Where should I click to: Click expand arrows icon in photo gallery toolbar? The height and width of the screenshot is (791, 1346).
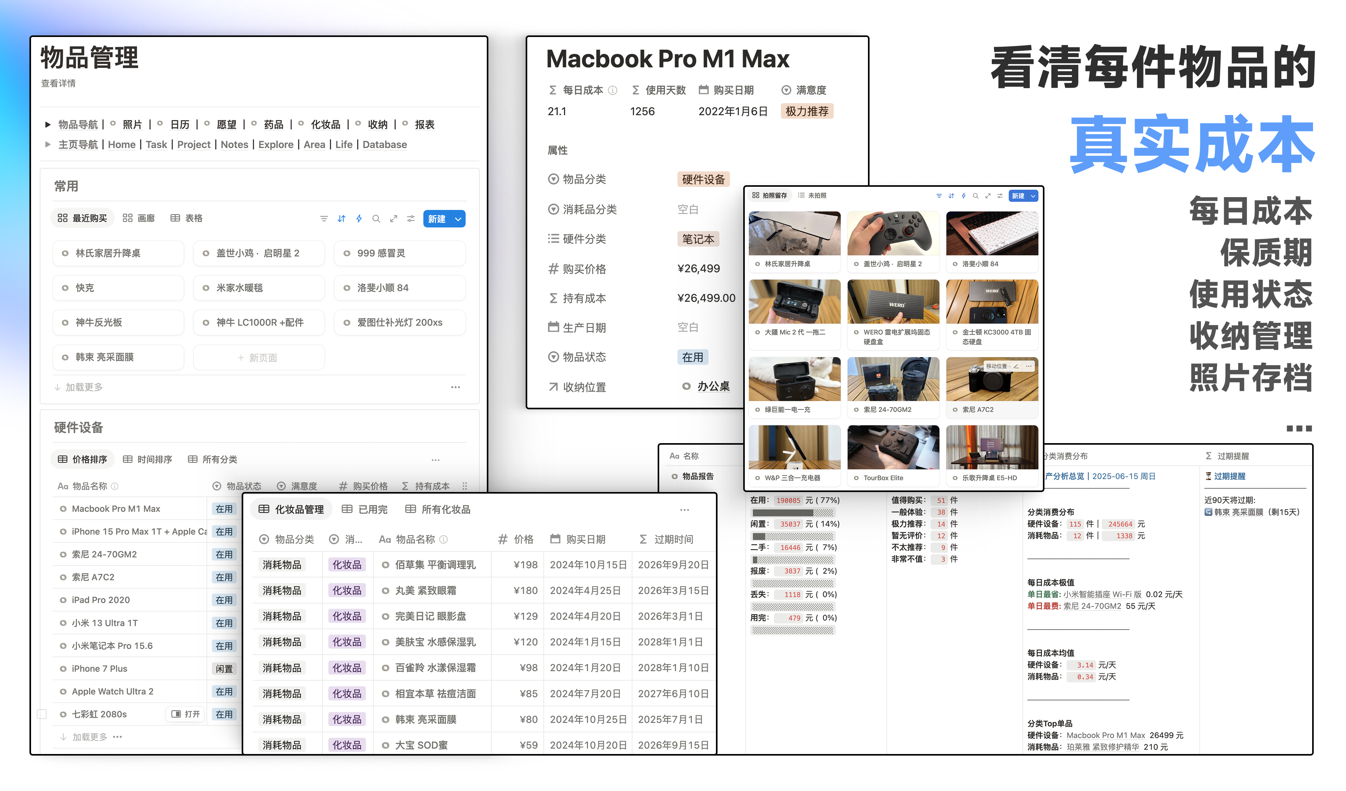(988, 196)
